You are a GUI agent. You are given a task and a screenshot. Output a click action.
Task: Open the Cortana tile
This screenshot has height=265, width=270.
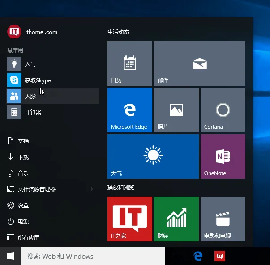223,110
